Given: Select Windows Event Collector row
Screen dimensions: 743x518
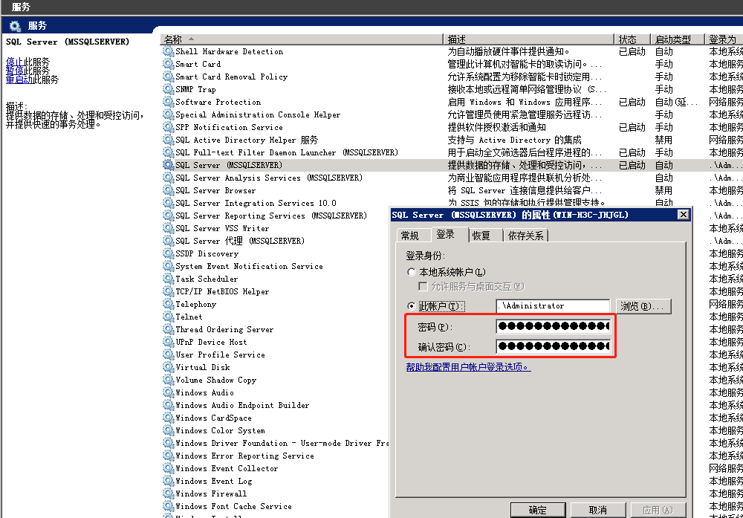Looking at the screenshot, I should 275,468.
